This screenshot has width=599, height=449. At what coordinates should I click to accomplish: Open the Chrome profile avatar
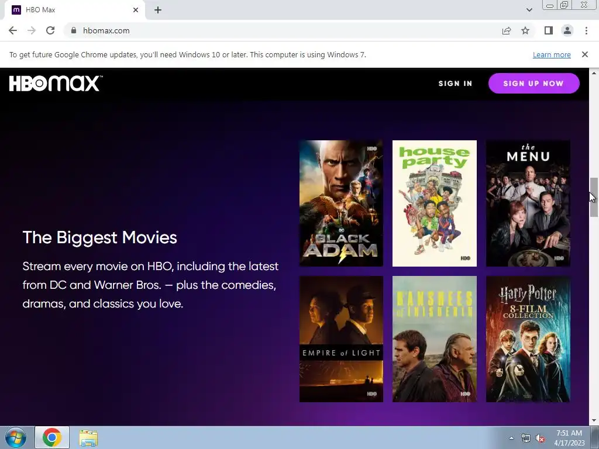pos(567,30)
